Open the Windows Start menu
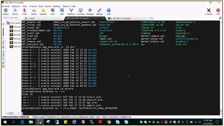This screenshot has height=126, width=224. point(5,122)
